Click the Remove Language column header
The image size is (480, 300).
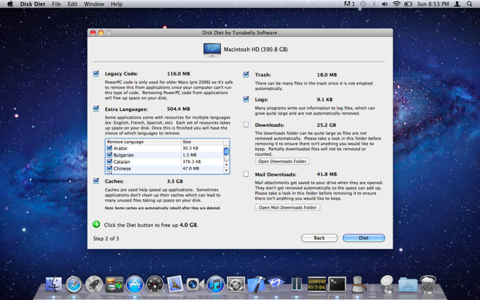click(143, 142)
